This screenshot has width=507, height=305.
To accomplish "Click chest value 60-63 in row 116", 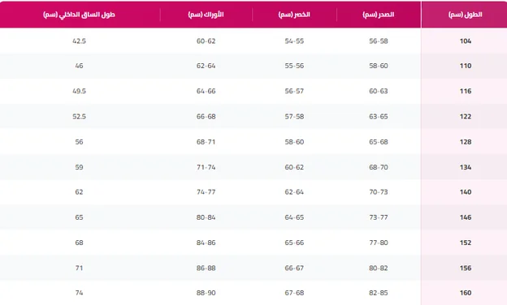I will point(379,91).
